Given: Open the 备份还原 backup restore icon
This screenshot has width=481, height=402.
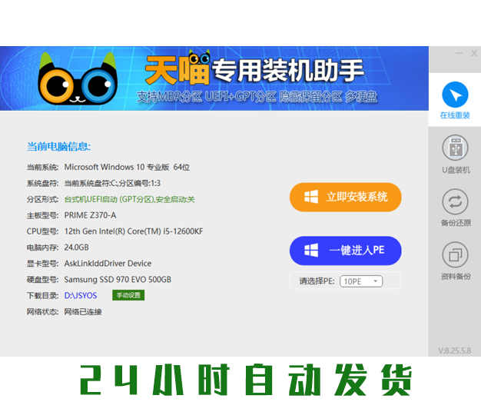Looking at the screenshot, I should 455,201.
